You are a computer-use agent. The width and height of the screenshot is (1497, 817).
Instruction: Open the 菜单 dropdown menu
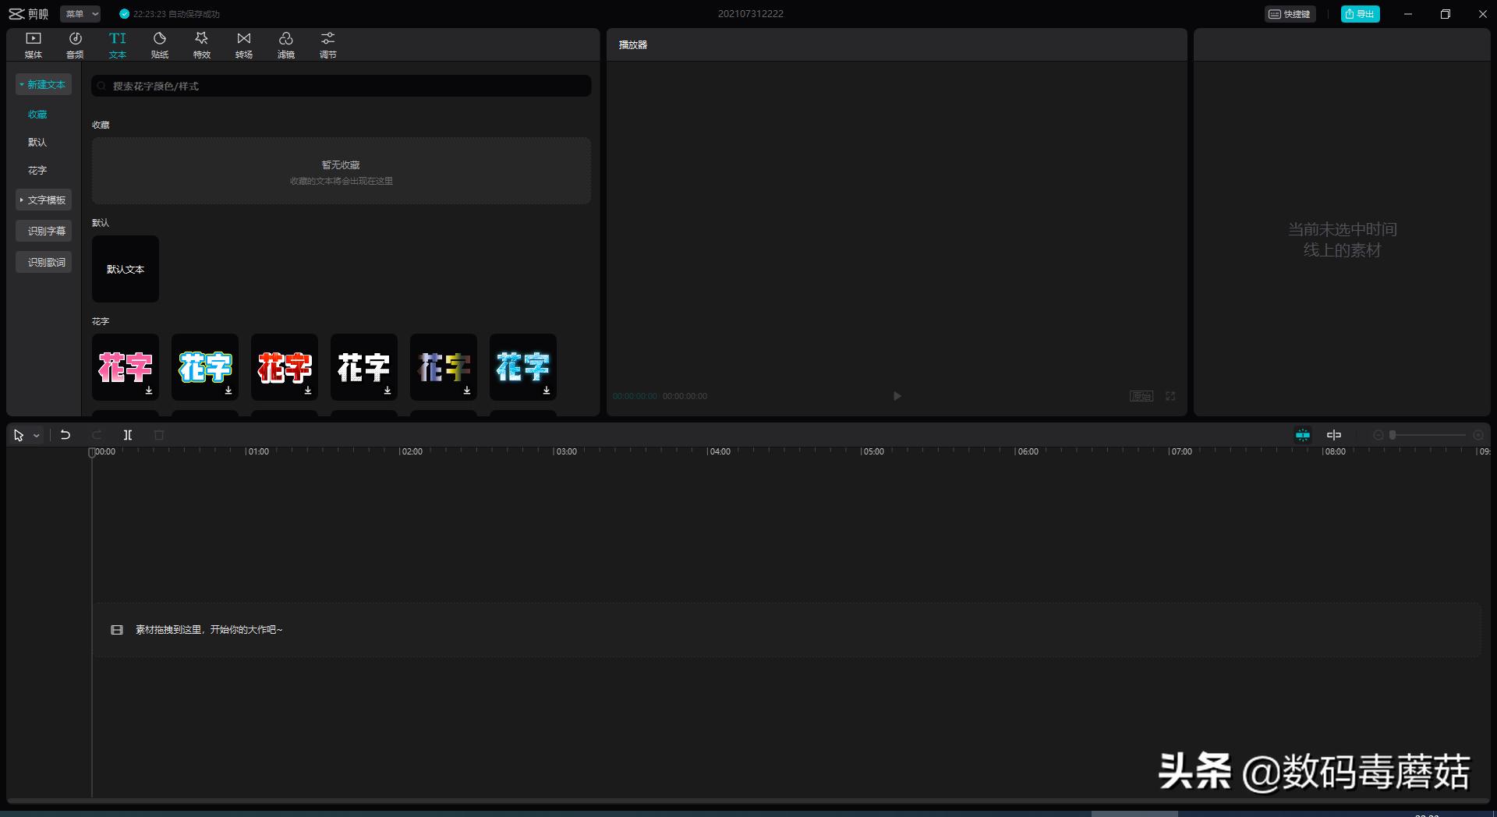click(81, 14)
